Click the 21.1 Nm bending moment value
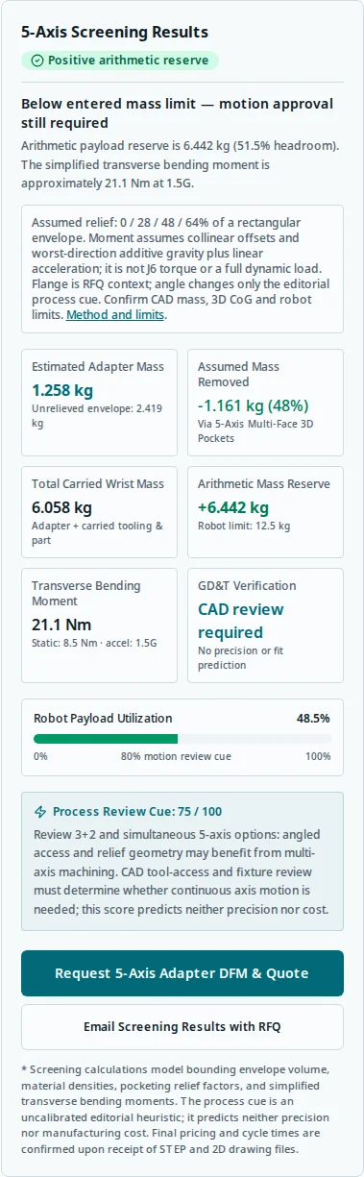The image size is (364, 1177). [61, 625]
